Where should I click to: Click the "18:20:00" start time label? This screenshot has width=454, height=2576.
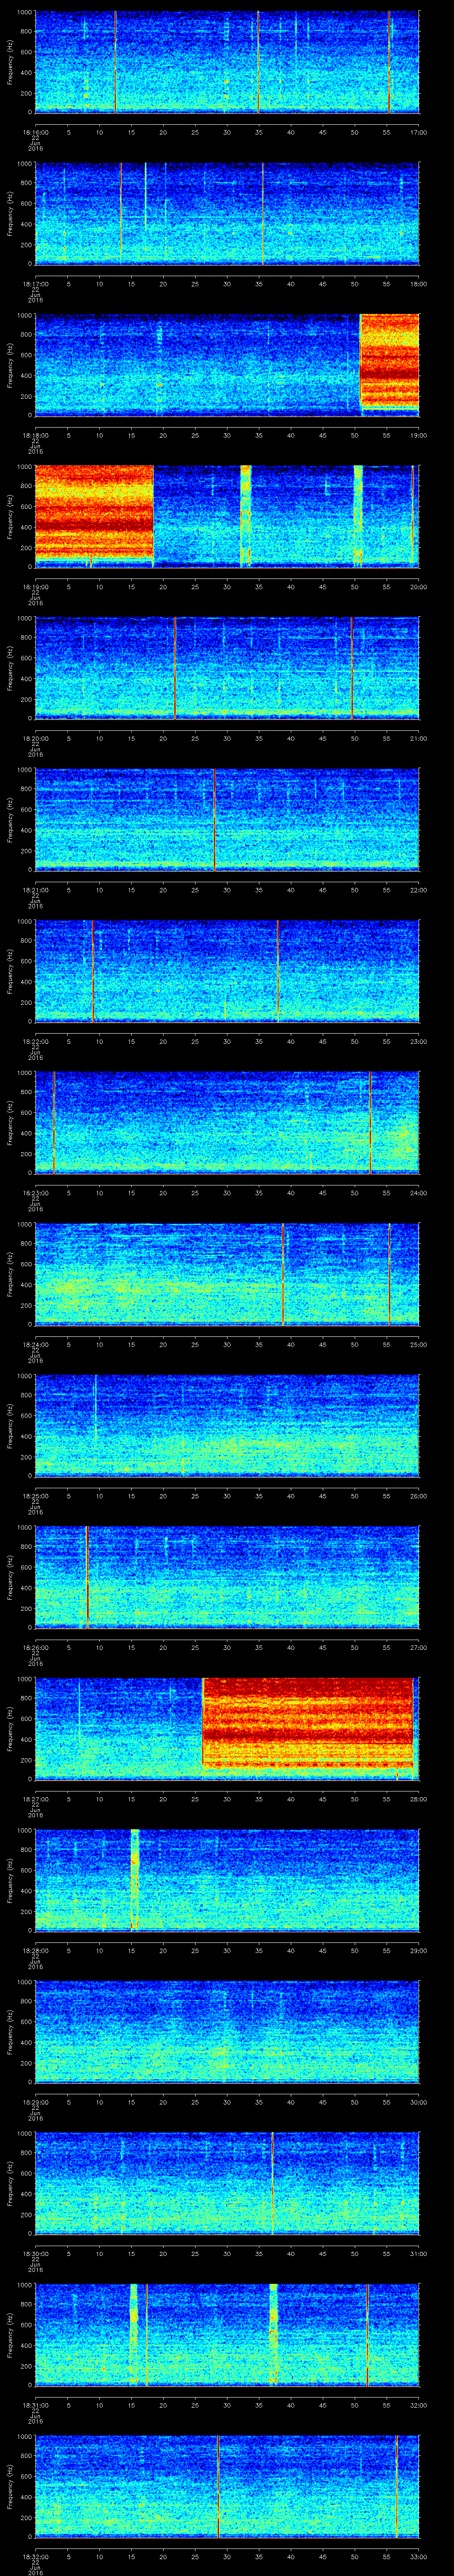(35, 738)
